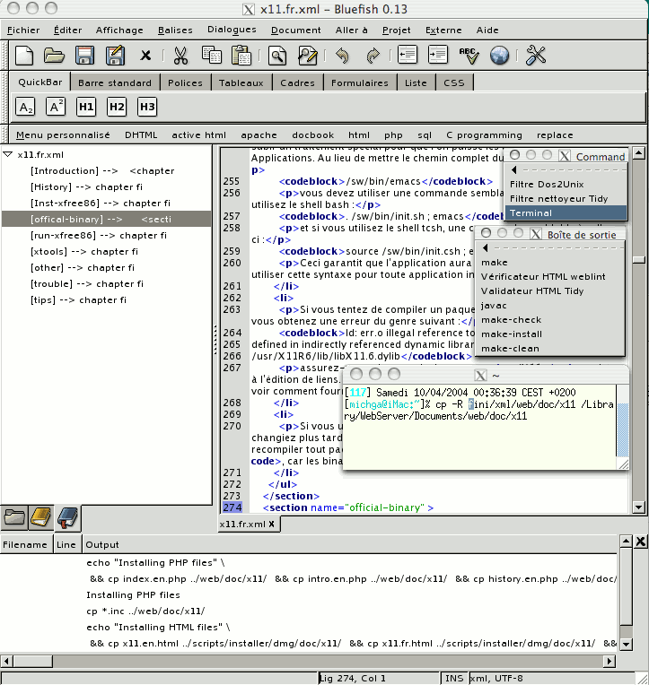Run the spell check ABC icon
This screenshot has width=649, height=685.
click(468, 56)
